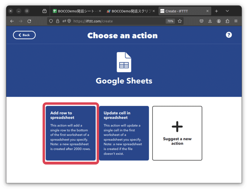Screen dimensions: 248x190
Task: Go back to the previous page
Action: click(12, 21)
